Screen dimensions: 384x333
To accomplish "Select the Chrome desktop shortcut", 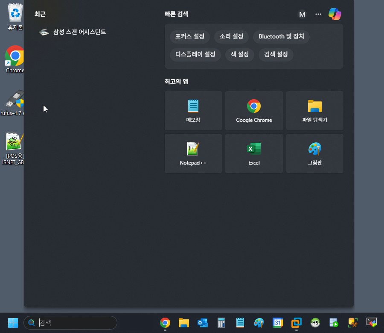I will point(15,59).
